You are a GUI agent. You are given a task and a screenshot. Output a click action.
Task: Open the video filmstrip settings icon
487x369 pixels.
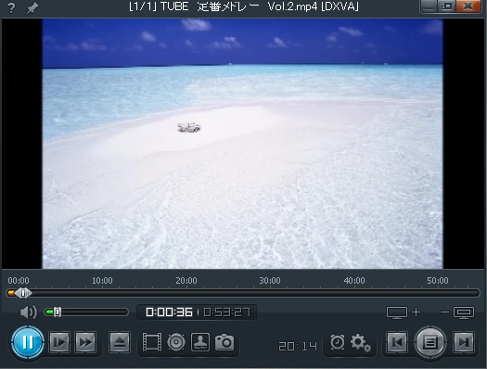[152, 342]
